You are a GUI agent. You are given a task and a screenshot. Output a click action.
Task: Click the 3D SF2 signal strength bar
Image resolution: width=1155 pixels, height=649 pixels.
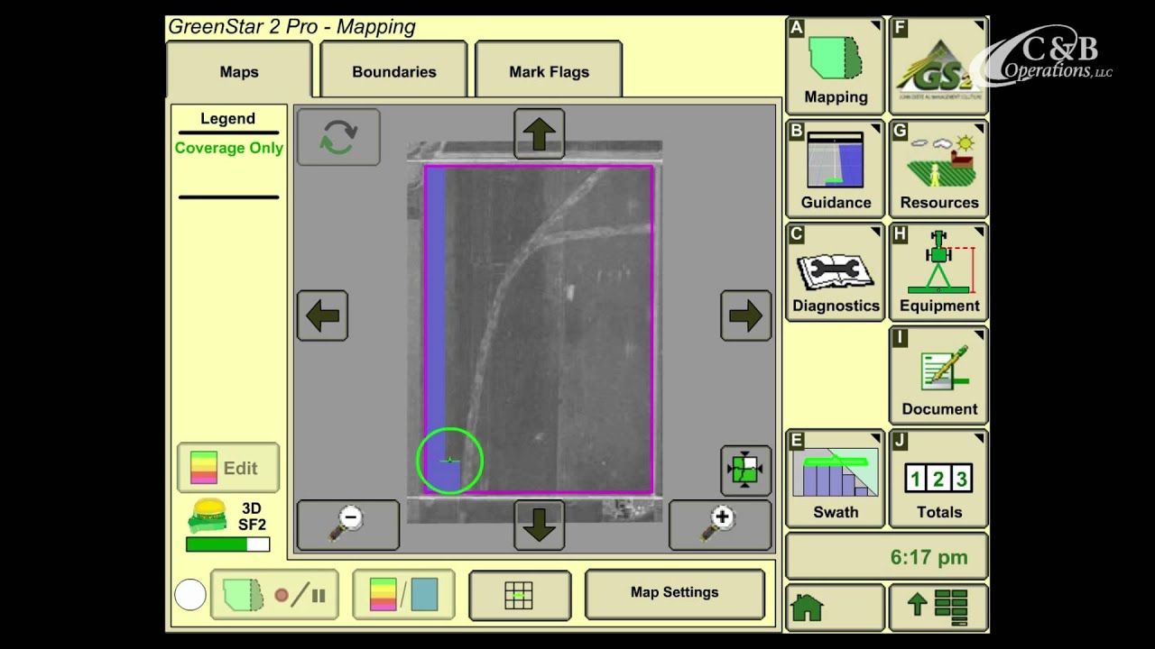227,544
